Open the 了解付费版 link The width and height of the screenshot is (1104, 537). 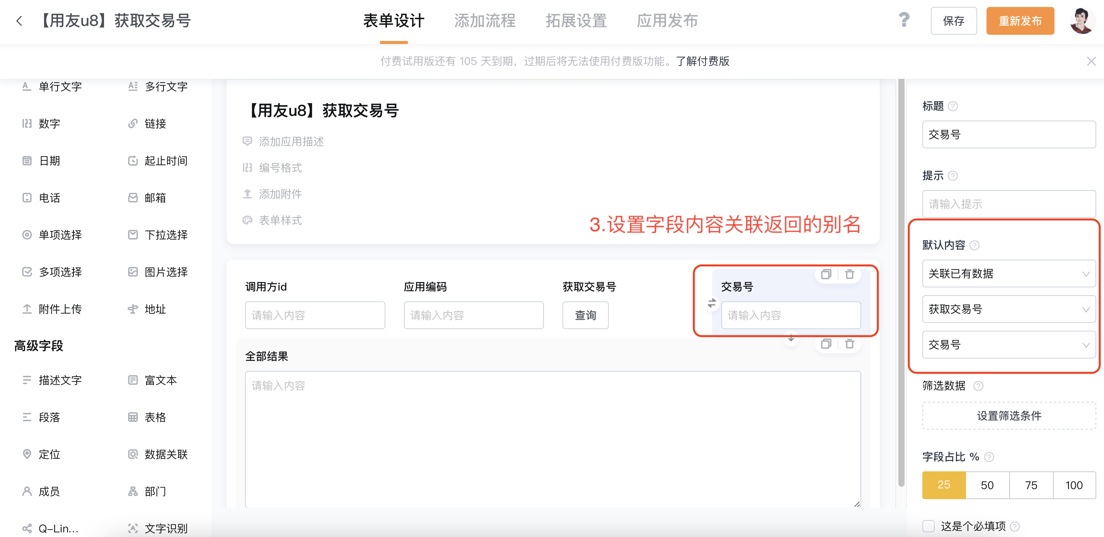pyautogui.click(x=702, y=61)
